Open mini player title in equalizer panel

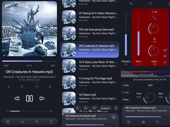point(140,108)
